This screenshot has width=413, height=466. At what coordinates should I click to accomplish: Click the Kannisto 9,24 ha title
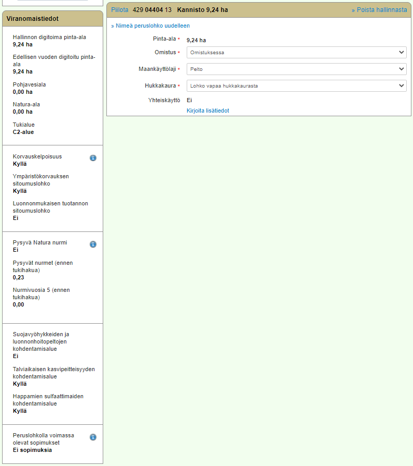202,10
